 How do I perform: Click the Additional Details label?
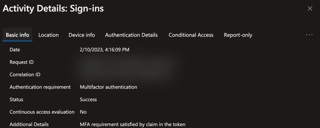(x=29, y=124)
